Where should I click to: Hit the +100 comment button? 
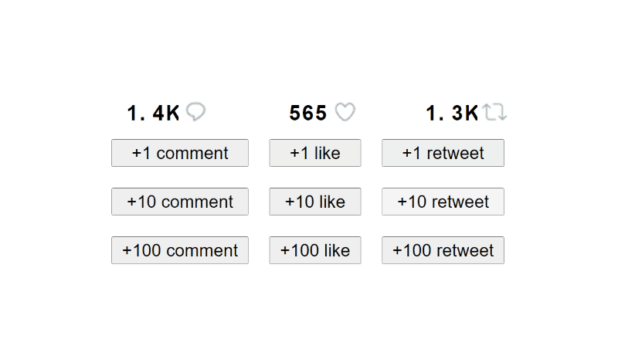click(180, 250)
